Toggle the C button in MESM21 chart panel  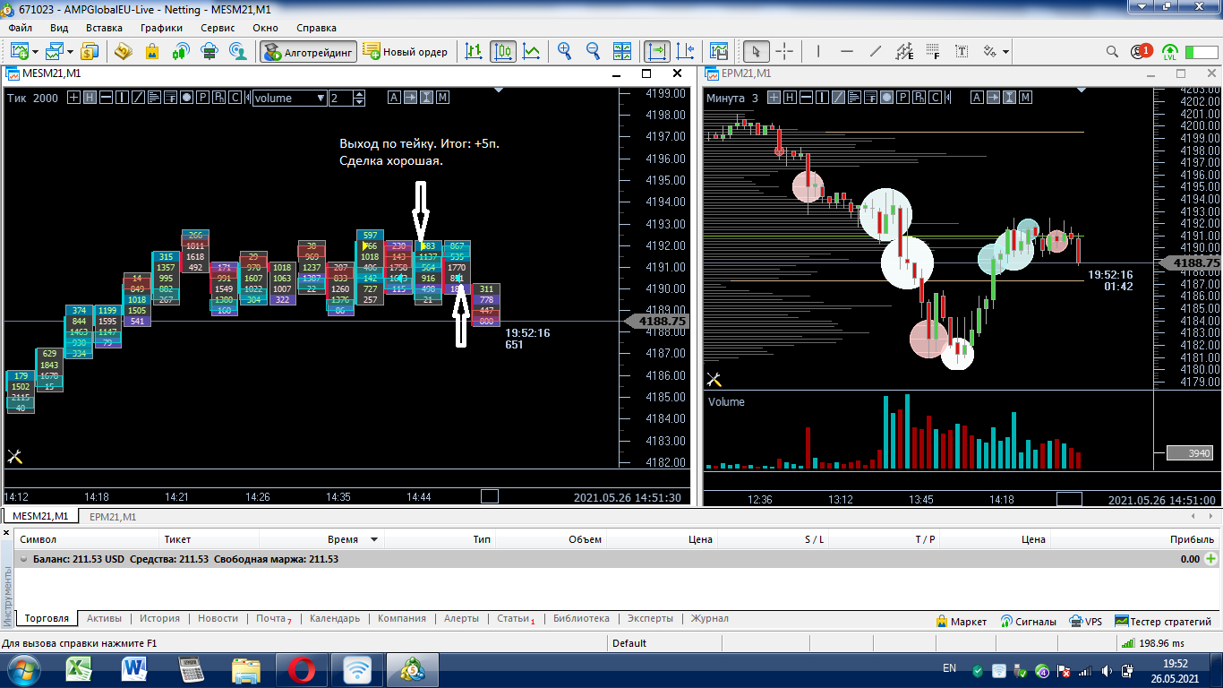(x=235, y=98)
